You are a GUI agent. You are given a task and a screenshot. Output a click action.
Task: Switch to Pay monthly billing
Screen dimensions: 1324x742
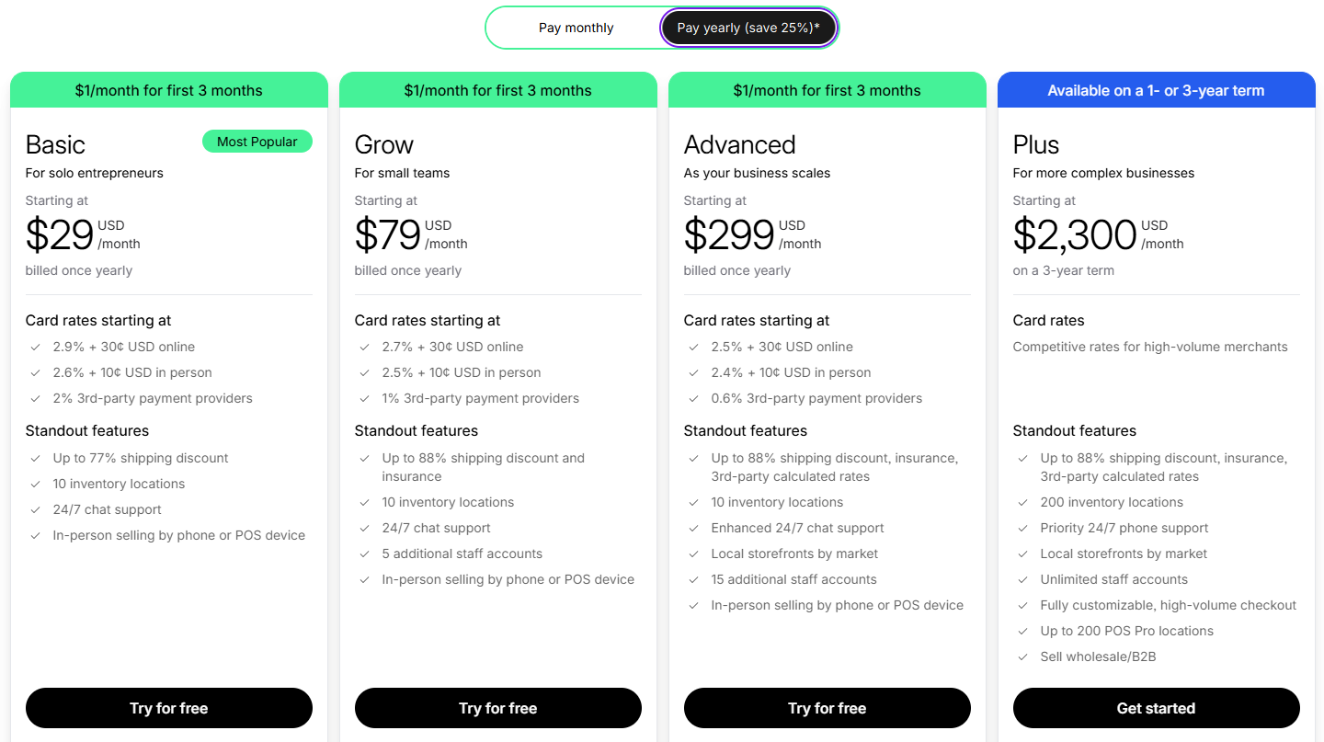576,28
